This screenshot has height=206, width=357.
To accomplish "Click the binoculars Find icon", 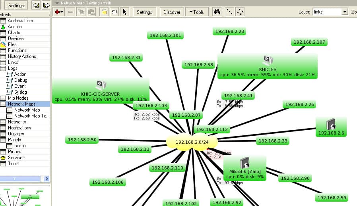I will tap(217, 12).
